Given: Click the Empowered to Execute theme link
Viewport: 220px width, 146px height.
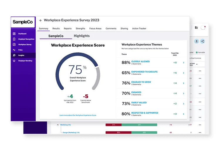Looking at the screenshot, I should point(144,72).
